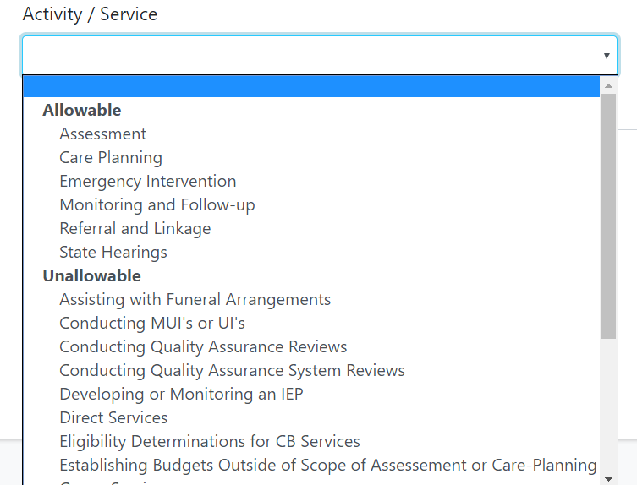
Task: Click the dropdown list scrollbar thumb
Action: [607, 215]
